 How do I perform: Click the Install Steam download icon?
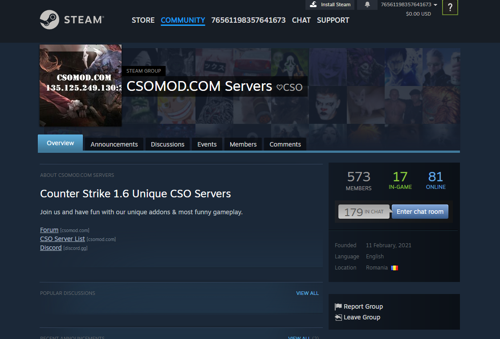(313, 4)
